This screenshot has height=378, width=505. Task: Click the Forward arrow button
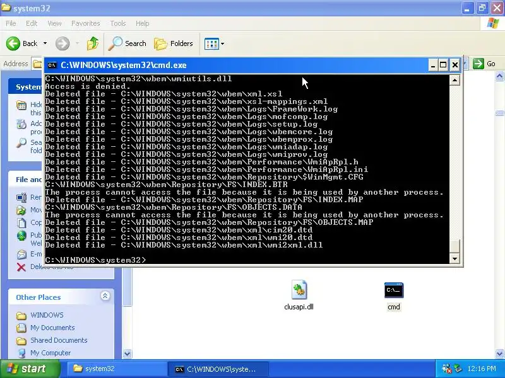tap(62, 43)
